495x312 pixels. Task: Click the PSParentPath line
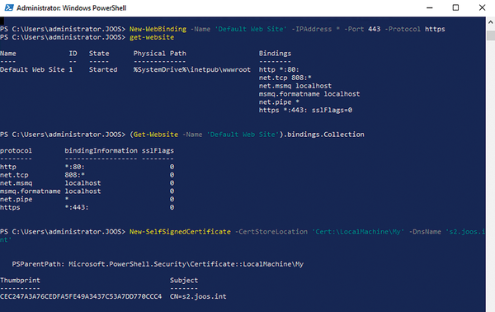[158, 264]
